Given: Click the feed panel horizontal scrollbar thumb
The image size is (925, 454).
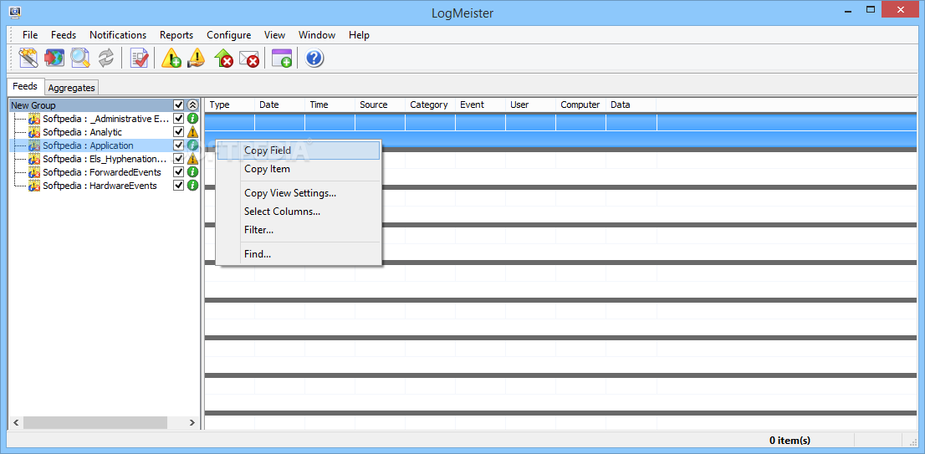Looking at the screenshot, I should tap(95, 422).
